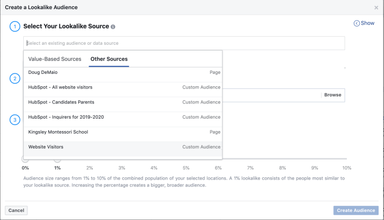Screen dimensions: 384x220
Task: Click the step 3 circle icon
Action: coord(15,120)
